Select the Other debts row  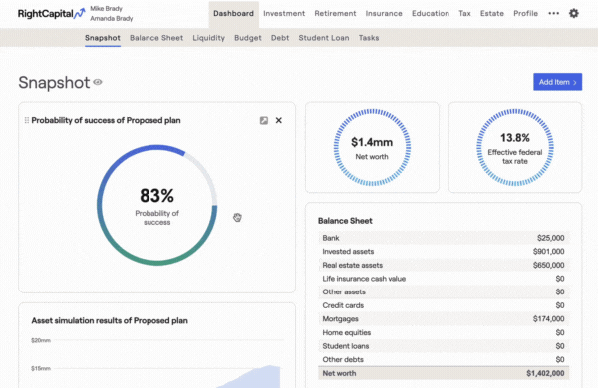click(444, 359)
